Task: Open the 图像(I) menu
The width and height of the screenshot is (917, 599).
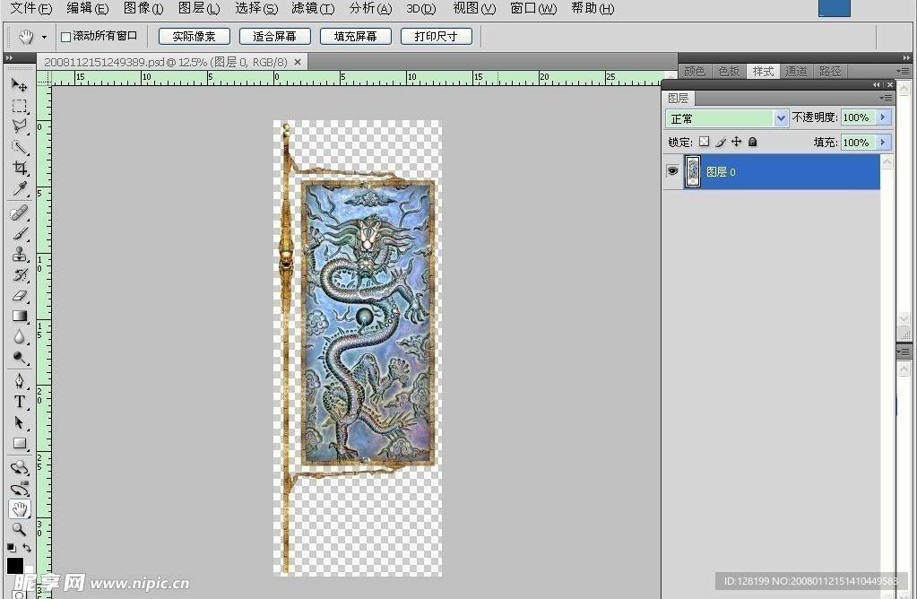Action: 143,8
